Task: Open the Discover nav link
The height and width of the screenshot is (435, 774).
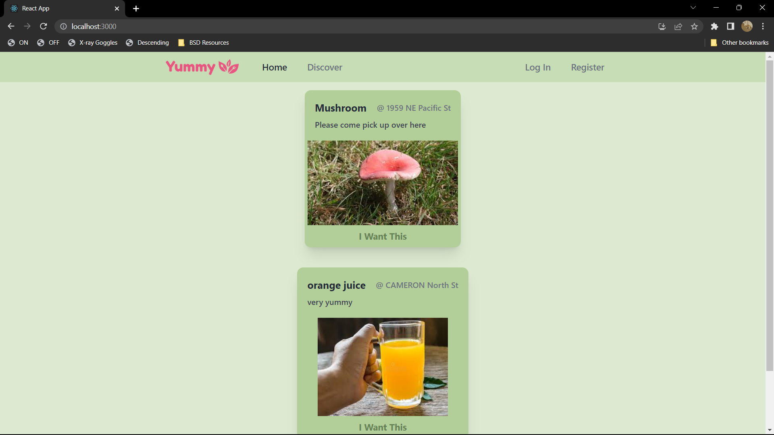Action: coord(325,67)
